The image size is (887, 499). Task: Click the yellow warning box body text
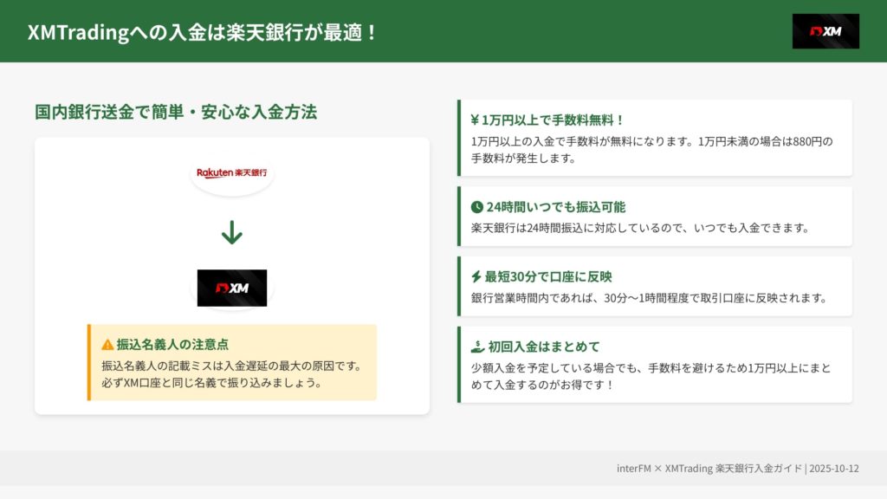[x=231, y=374]
